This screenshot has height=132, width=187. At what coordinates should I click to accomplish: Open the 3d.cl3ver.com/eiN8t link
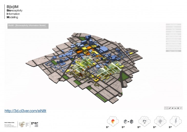(25, 111)
